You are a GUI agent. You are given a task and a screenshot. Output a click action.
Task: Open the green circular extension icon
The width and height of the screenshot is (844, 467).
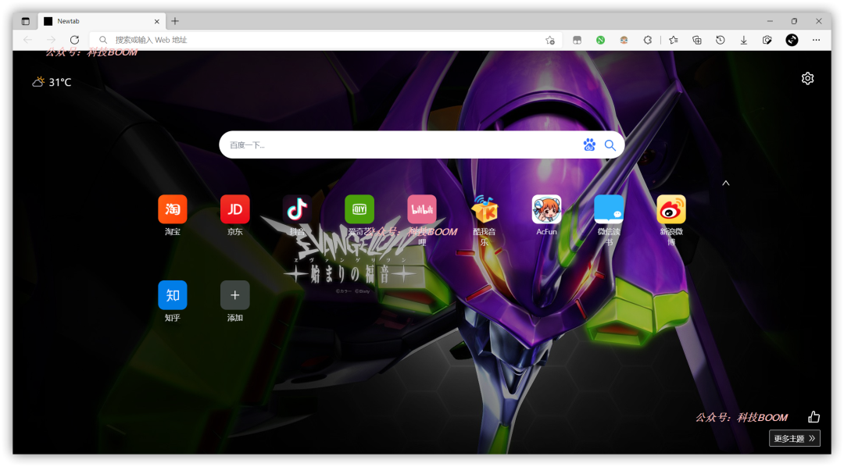pos(600,40)
